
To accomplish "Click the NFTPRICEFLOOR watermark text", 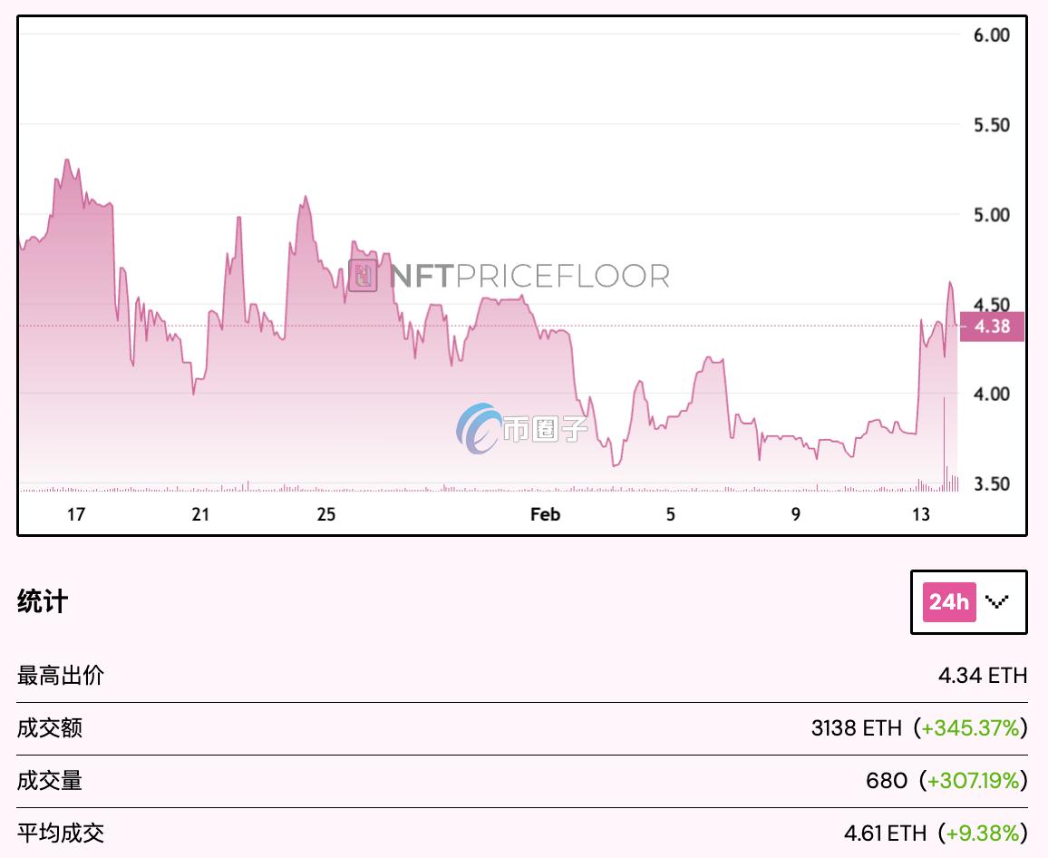I will (x=529, y=276).
